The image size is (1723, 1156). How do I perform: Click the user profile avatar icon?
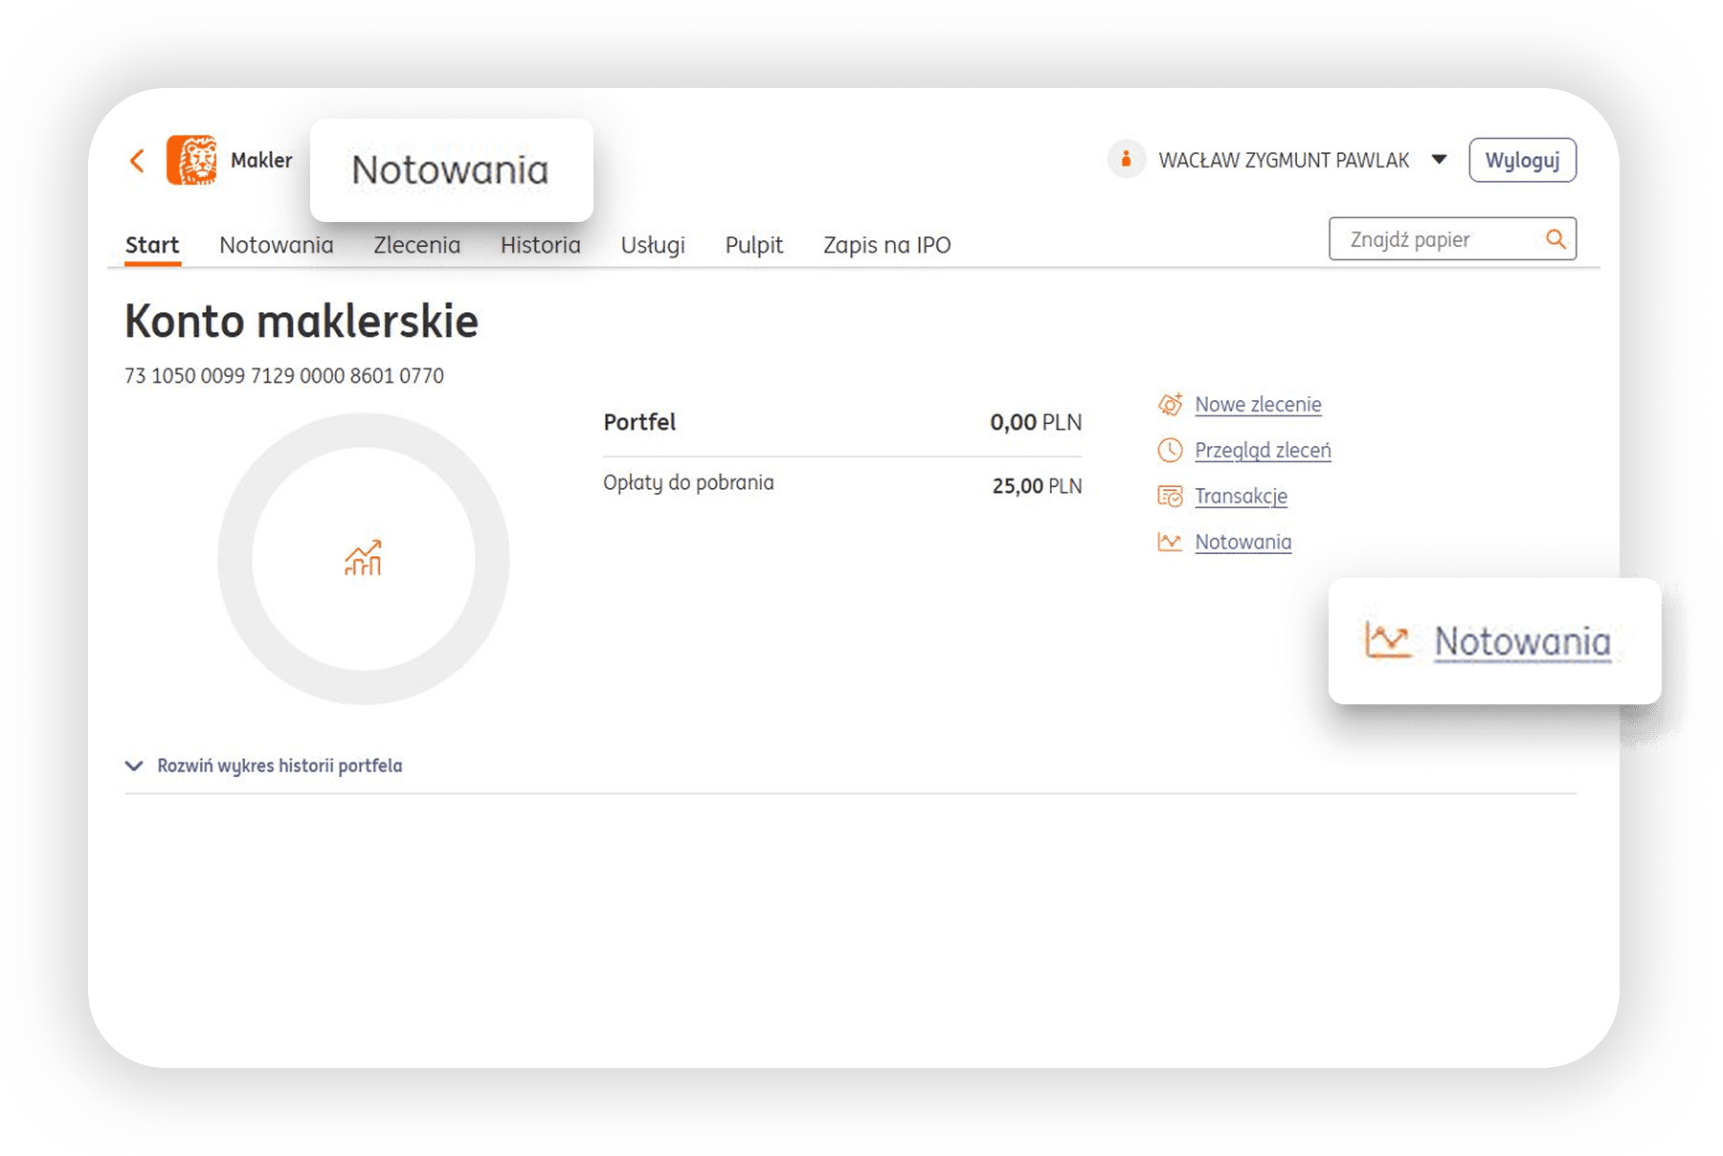click(x=1126, y=160)
